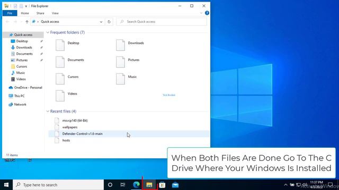The image size is (339, 190).
Task: Open the volume control in tray
Action: 305,185
